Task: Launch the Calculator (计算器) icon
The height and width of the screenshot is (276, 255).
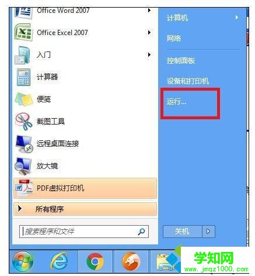Action: point(23,77)
